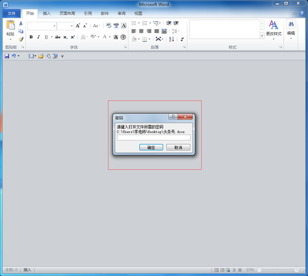Click the Sort A-Z icon

coord(171,39)
